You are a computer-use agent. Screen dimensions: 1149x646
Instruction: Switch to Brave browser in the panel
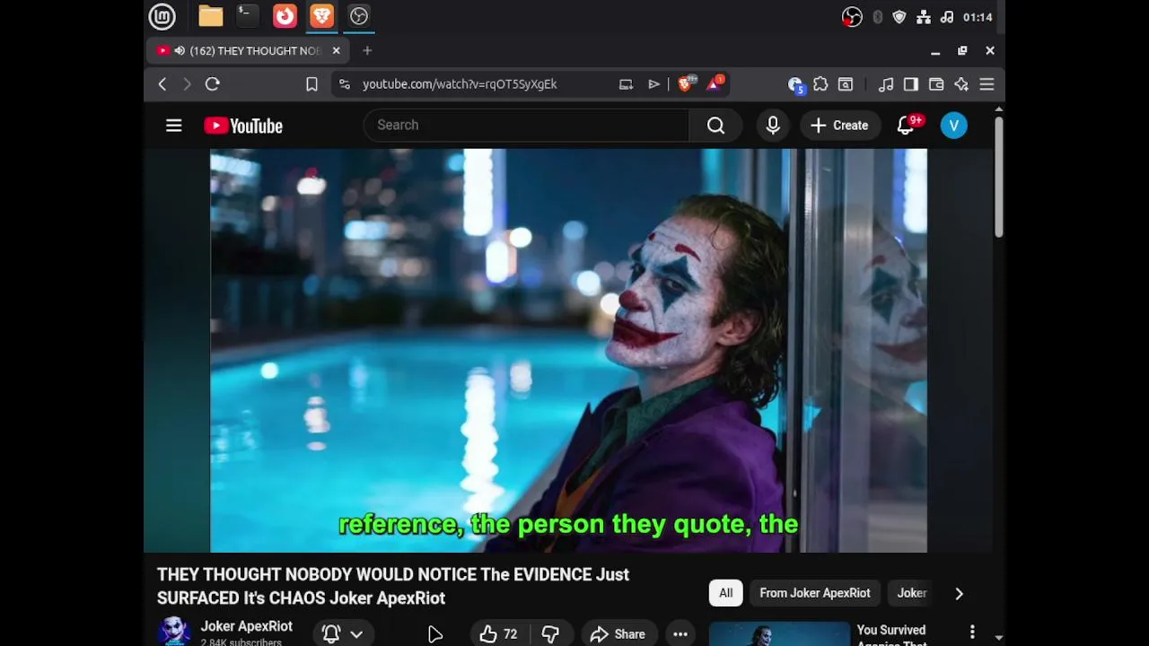click(x=321, y=16)
